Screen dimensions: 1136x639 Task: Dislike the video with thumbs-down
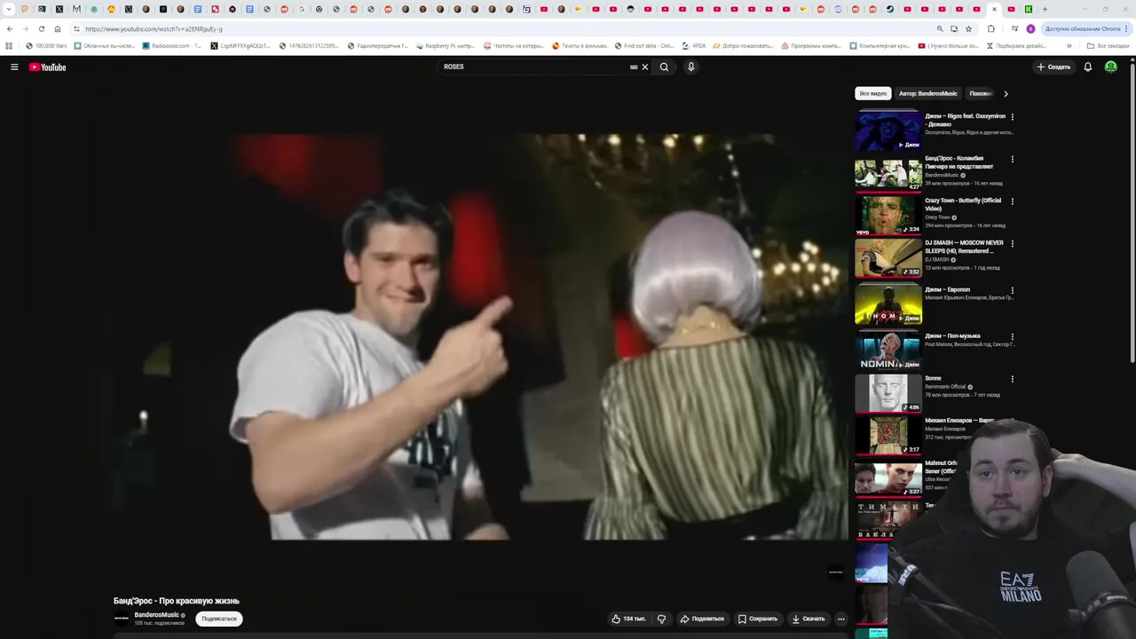click(x=661, y=619)
